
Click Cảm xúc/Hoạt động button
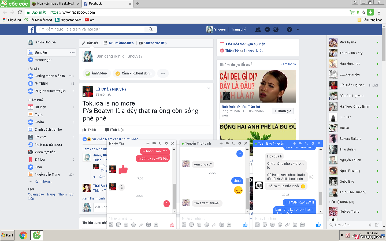pos(134,73)
